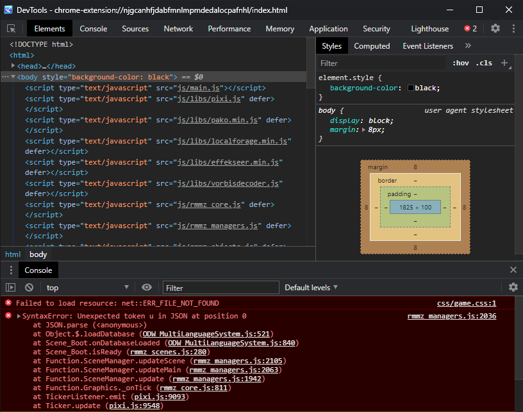Viewport: 523px width, 412px height.
Task: Open the Lighthouse tab
Action: (429, 29)
